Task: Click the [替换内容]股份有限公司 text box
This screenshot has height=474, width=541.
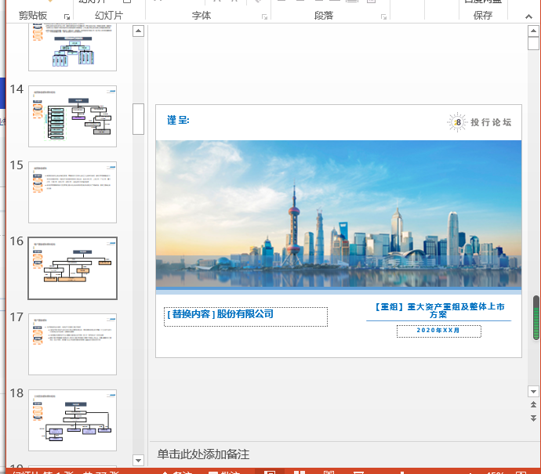Action: click(x=245, y=317)
